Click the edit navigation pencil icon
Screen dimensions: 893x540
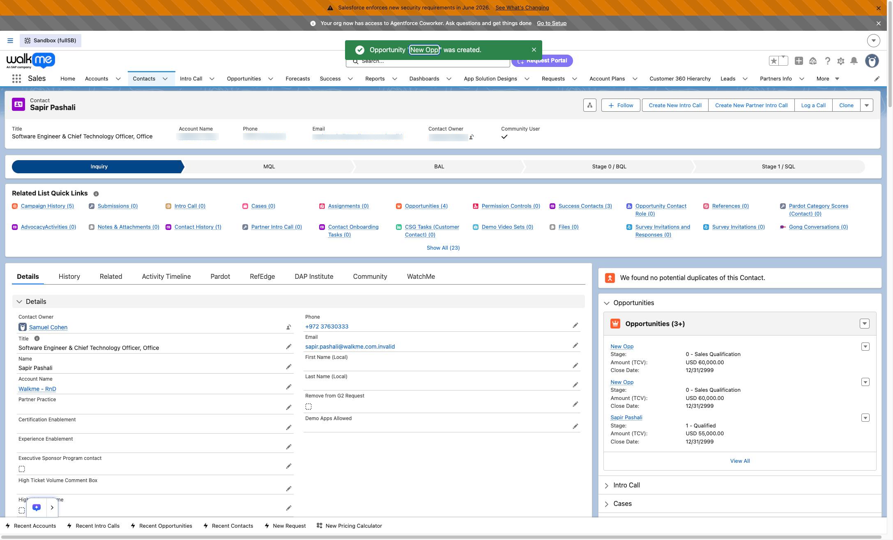(x=877, y=79)
